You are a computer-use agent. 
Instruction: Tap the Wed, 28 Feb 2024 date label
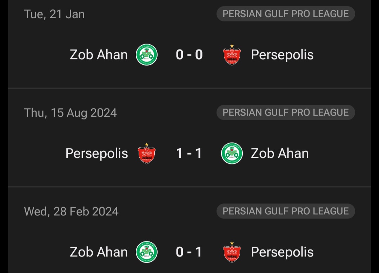(71, 212)
